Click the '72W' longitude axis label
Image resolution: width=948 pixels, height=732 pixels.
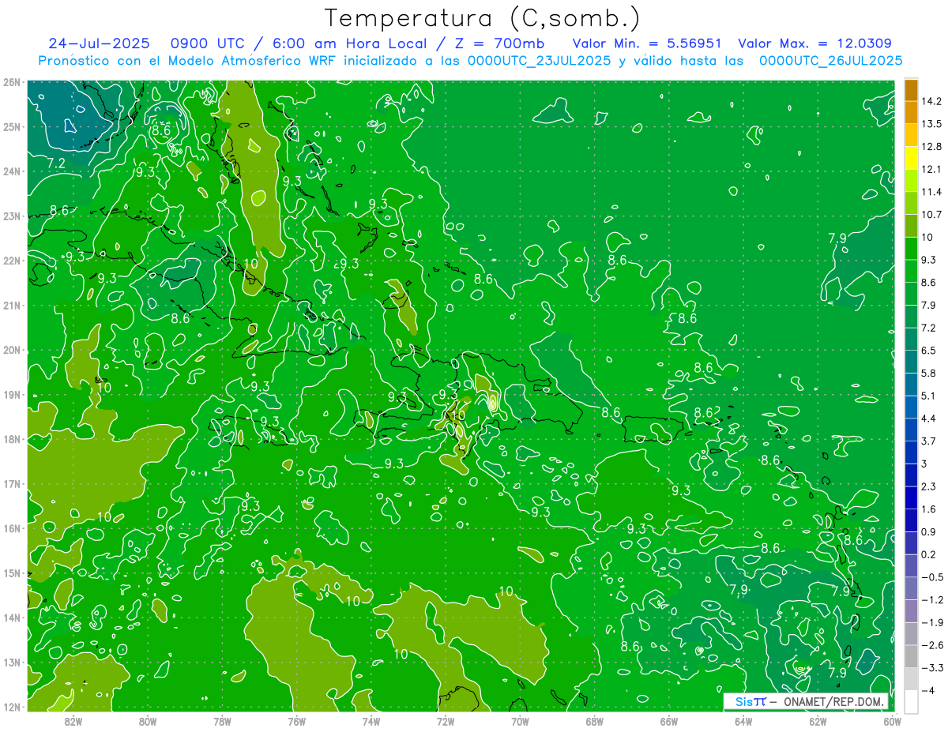tap(445, 720)
